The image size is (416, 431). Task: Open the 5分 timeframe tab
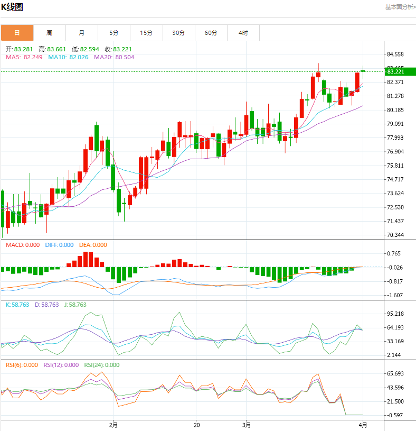click(x=114, y=33)
